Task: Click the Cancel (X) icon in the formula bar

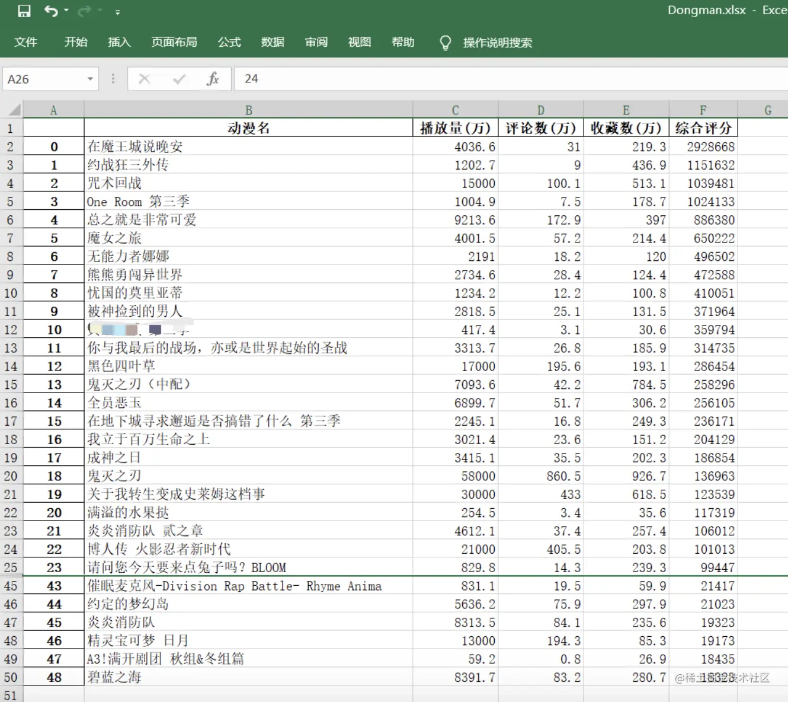Action: click(144, 79)
